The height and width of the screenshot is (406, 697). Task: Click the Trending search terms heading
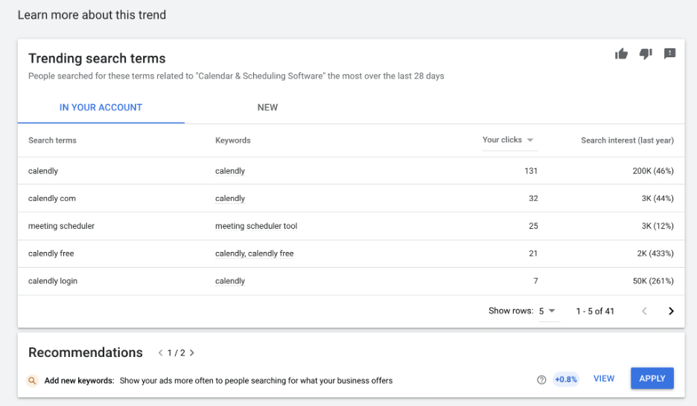pyautogui.click(x=97, y=58)
